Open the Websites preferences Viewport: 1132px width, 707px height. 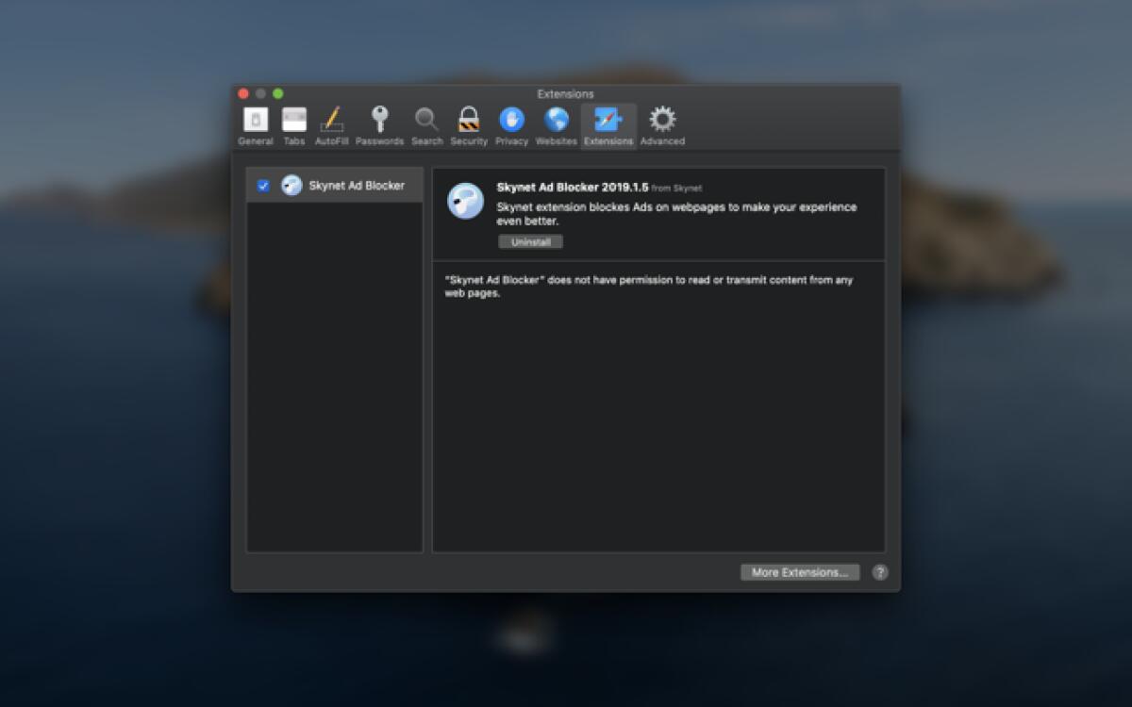tap(556, 123)
